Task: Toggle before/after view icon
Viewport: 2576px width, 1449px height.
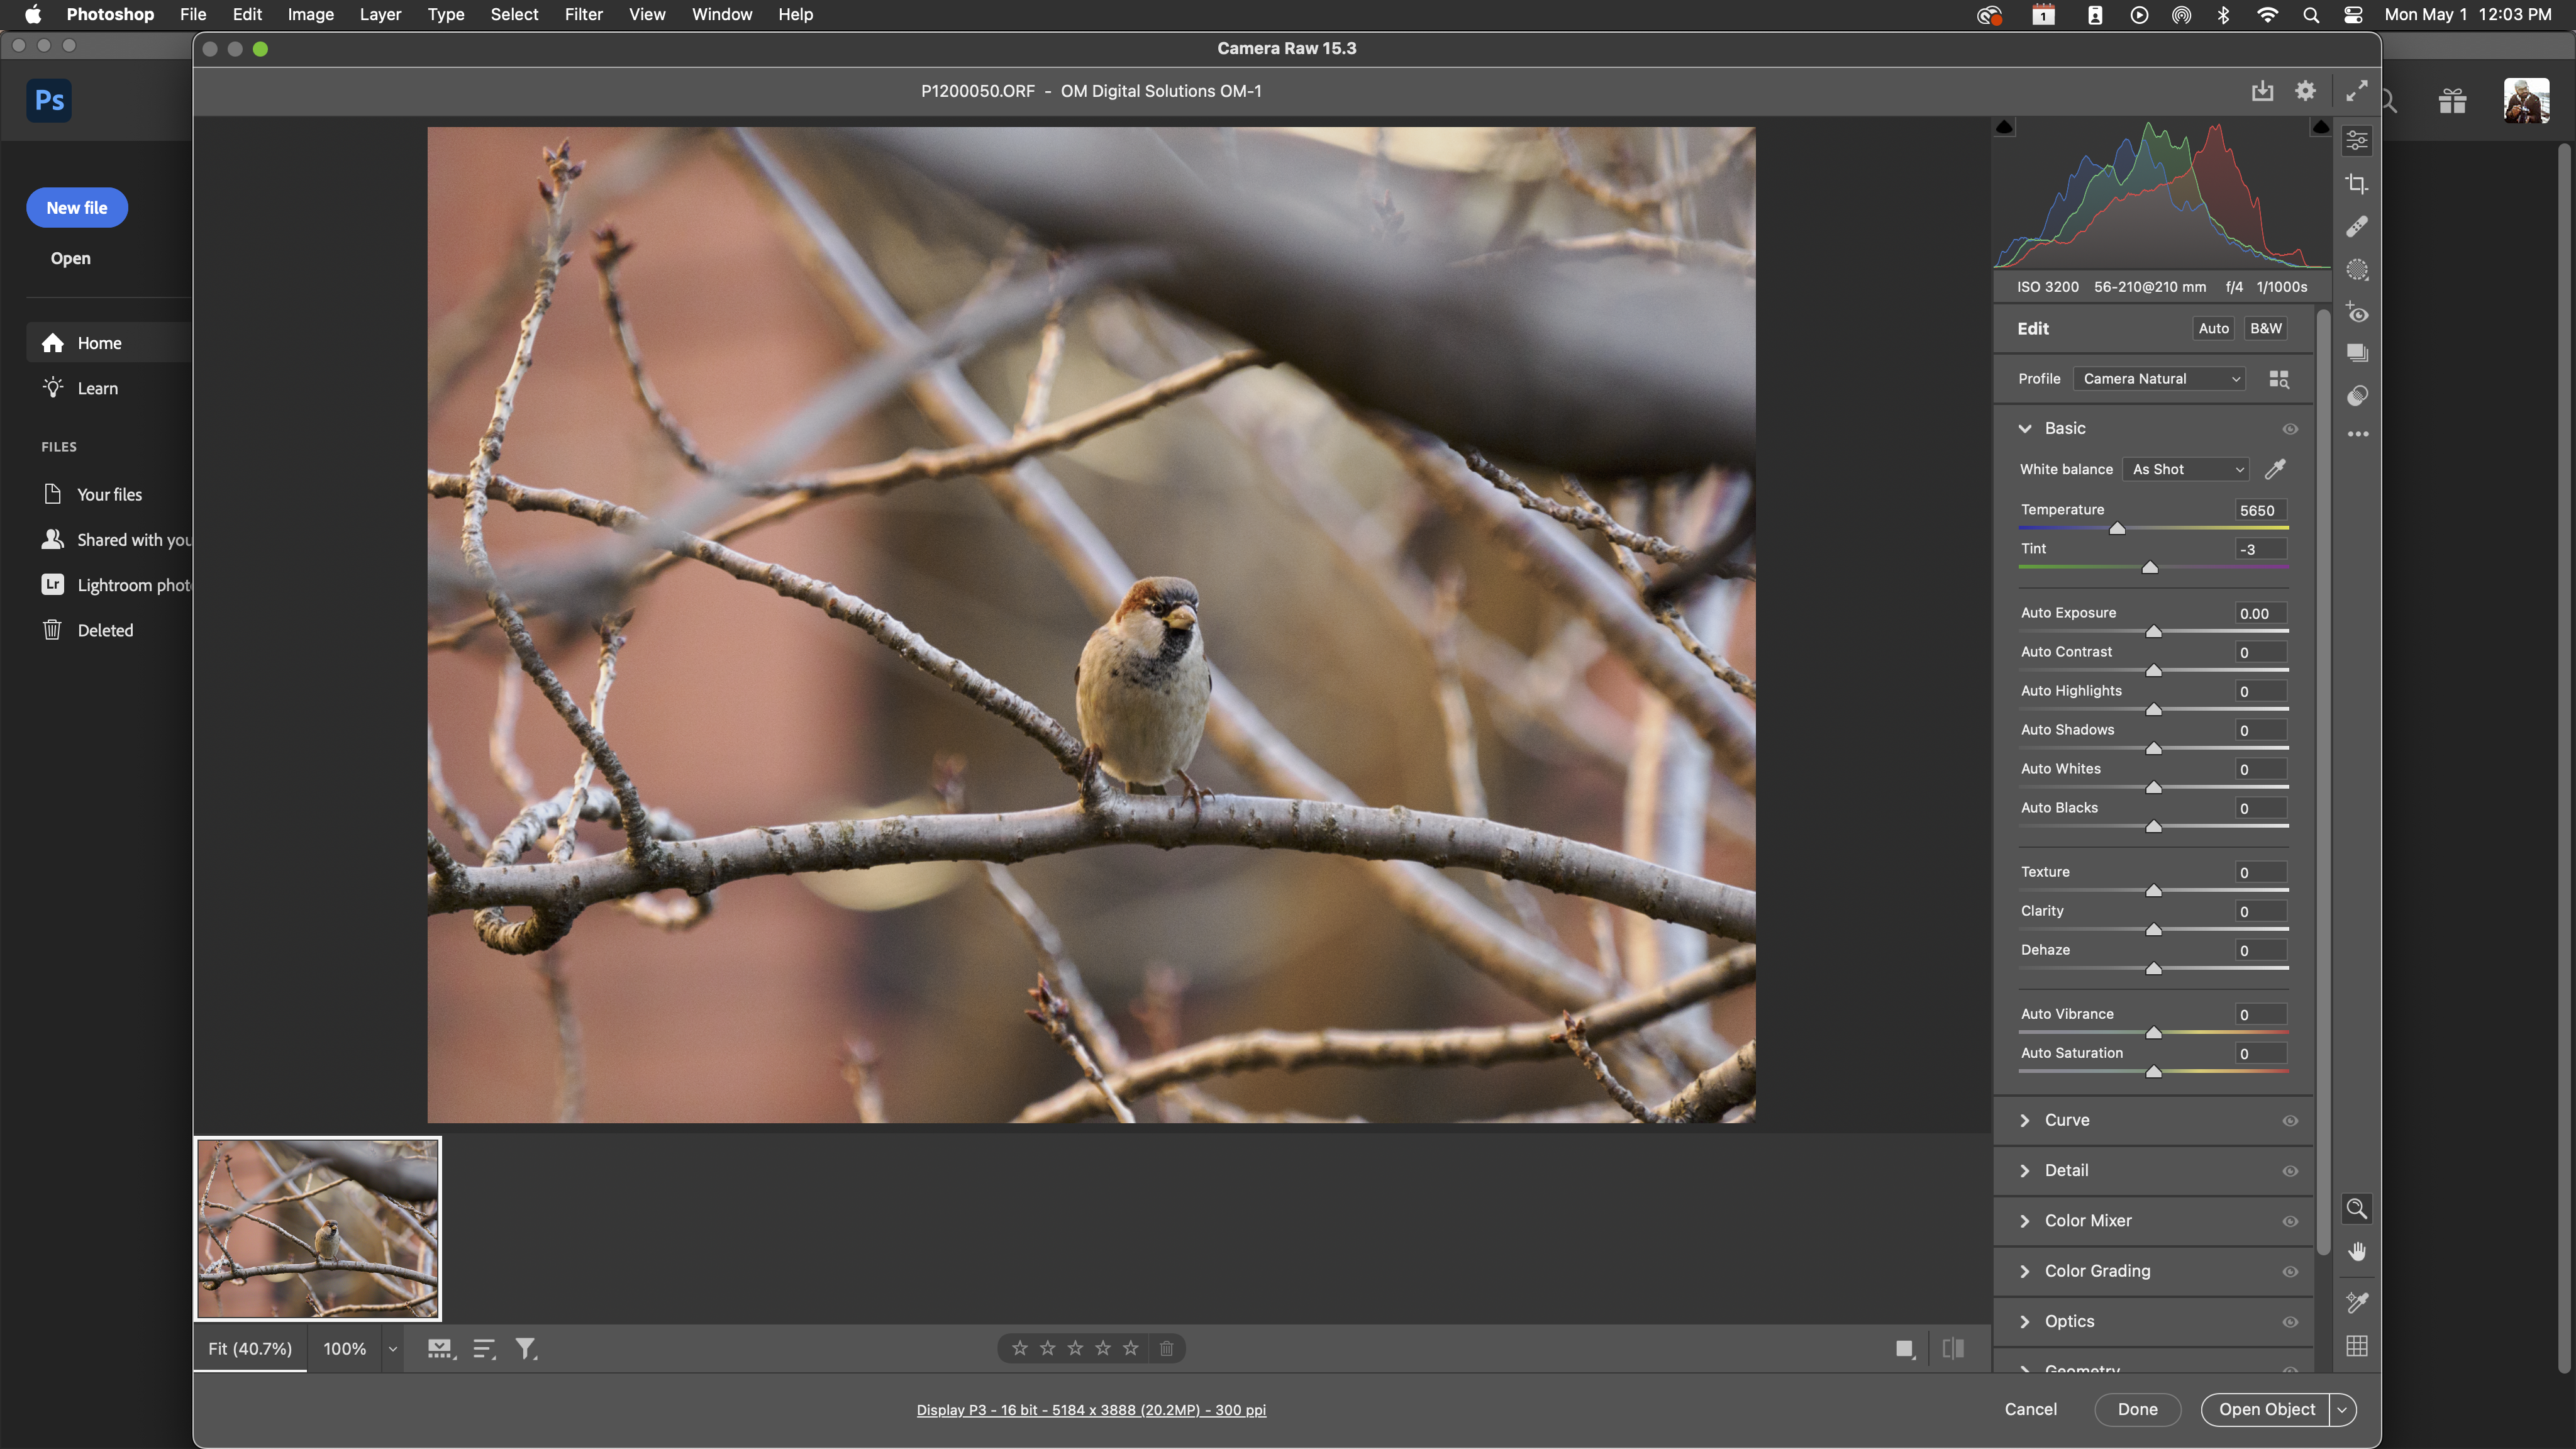Action: (x=1953, y=1349)
